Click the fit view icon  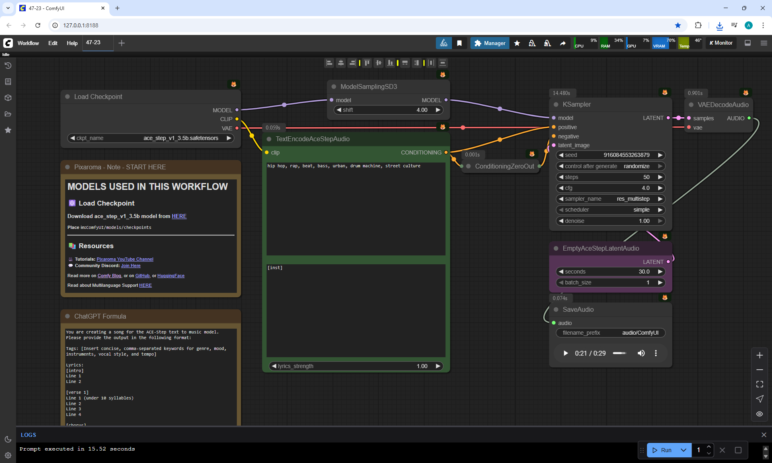760,384
